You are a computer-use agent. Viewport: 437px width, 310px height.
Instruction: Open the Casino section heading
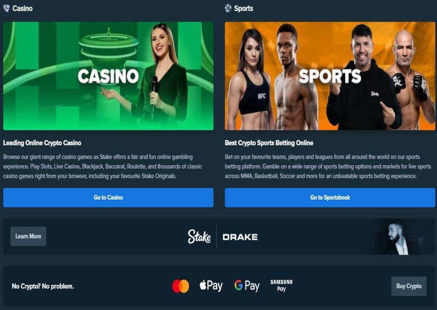pyautogui.click(x=23, y=8)
